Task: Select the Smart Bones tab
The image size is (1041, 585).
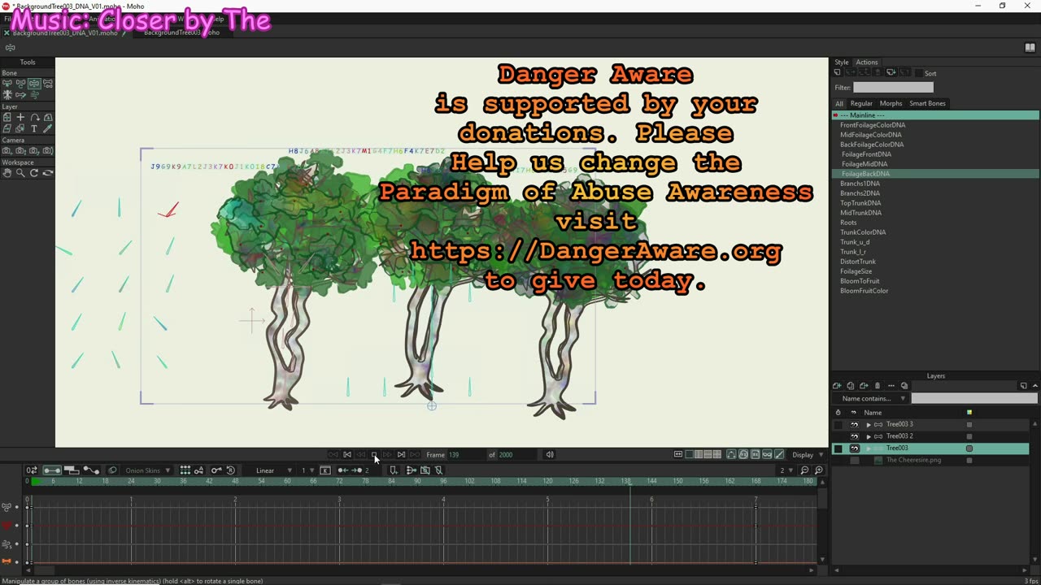Action: [927, 103]
